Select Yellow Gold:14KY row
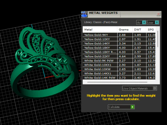The height and width of the screenshot is (125, 167). (119, 43)
